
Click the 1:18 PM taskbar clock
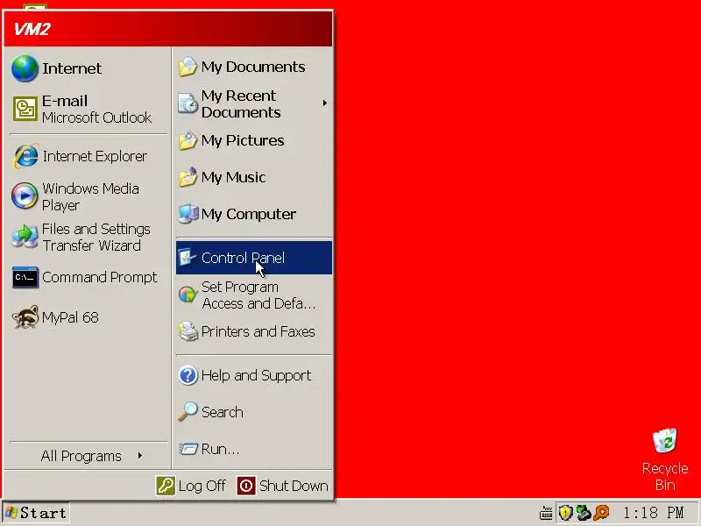click(653, 513)
